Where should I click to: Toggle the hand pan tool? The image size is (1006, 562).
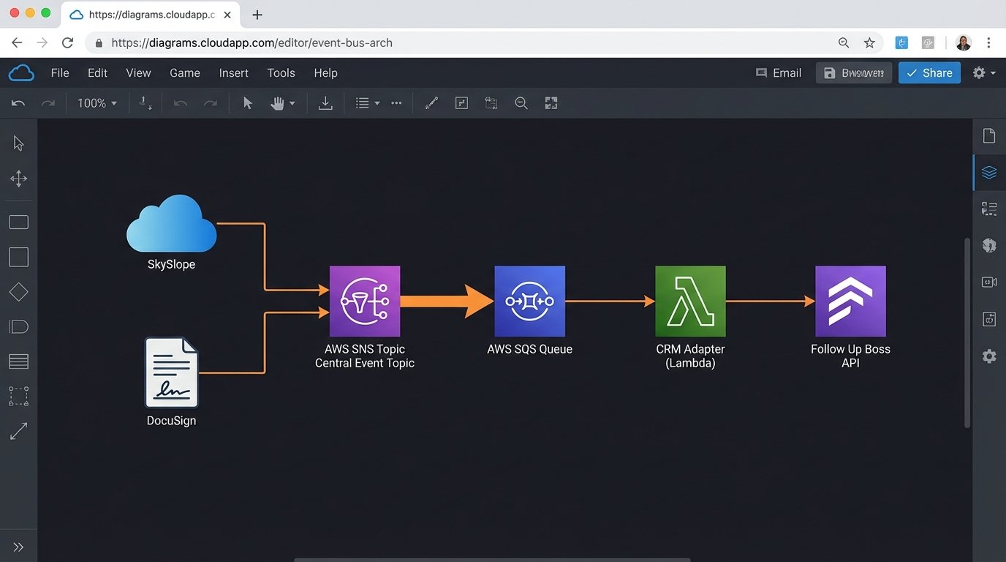point(277,103)
